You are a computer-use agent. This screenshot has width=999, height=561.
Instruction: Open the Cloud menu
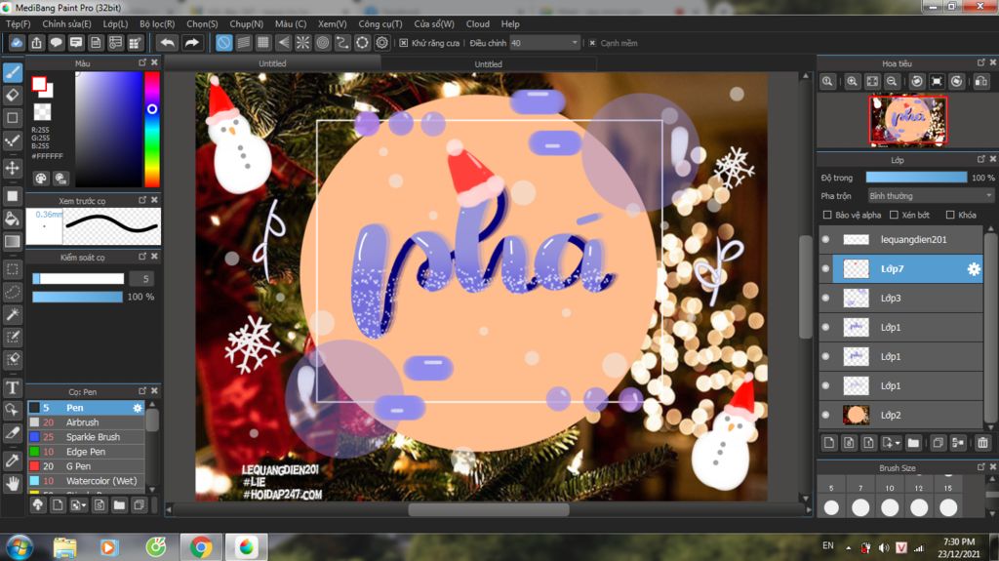click(477, 23)
